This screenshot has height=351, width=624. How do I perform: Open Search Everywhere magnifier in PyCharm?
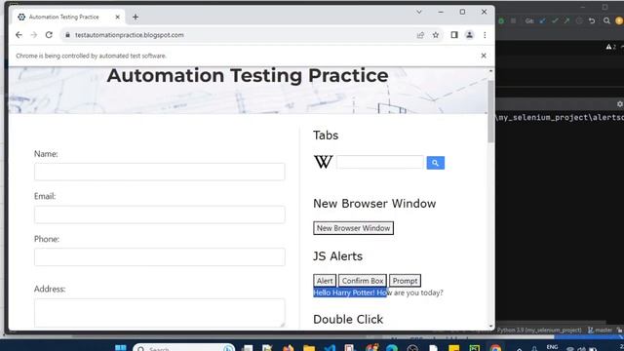coord(606,20)
